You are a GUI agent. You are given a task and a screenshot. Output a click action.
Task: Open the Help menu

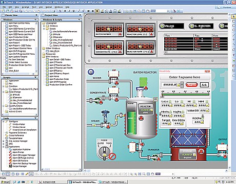67,7
